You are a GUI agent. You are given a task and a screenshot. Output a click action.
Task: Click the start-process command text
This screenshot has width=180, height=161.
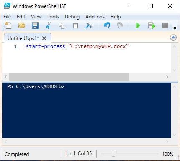coord(46,46)
